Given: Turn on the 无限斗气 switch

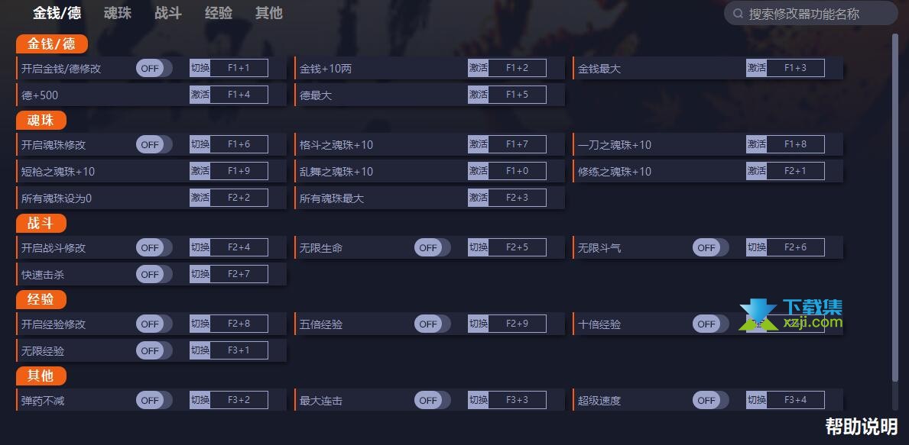Looking at the screenshot, I should pos(711,247).
